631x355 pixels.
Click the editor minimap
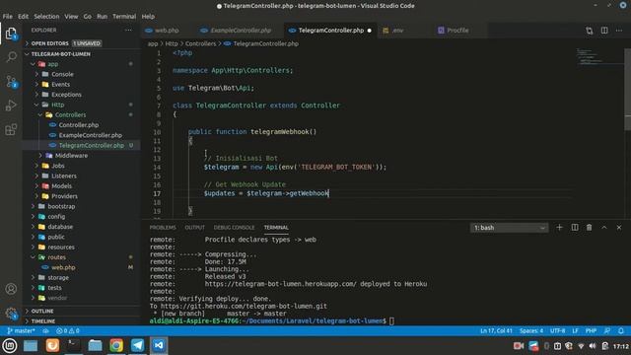coord(599,57)
